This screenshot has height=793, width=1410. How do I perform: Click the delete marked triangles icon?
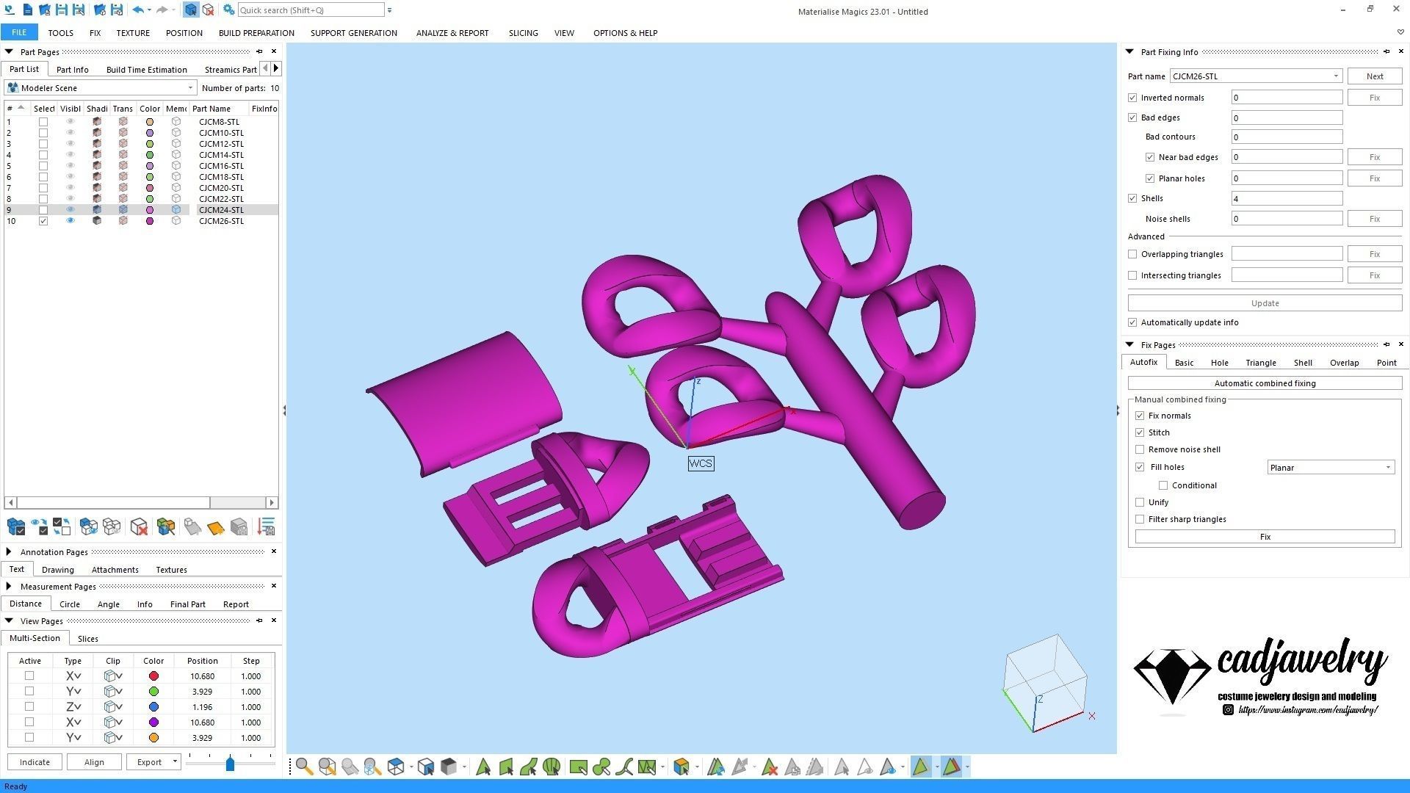tap(769, 767)
